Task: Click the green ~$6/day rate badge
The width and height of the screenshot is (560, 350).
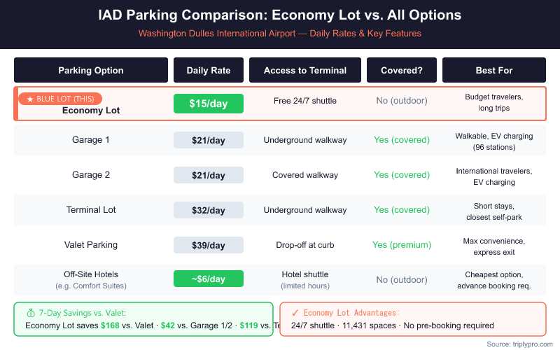Action: [x=209, y=279]
